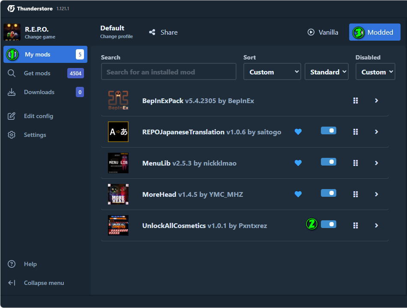
Task: Launch game in Vanilla mode
Action: 323,32
